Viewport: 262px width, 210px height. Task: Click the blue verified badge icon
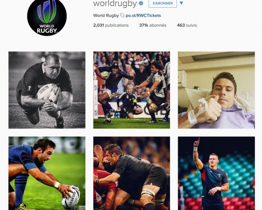tap(141, 3)
